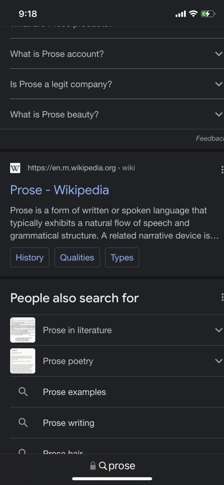Image resolution: width=224 pixels, height=485 pixels.
Task: Select the History section chip
Action: 30,257
